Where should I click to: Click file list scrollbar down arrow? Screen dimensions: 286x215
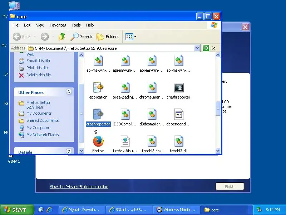(x=218, y=151)
